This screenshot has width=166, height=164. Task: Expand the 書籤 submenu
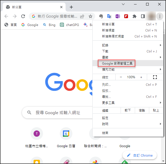coord(128,57)
